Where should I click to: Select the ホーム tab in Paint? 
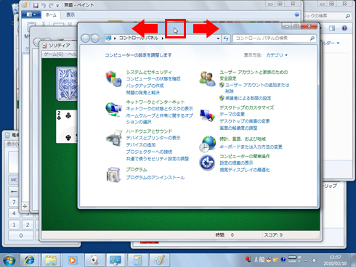click(x=51, y=15)
